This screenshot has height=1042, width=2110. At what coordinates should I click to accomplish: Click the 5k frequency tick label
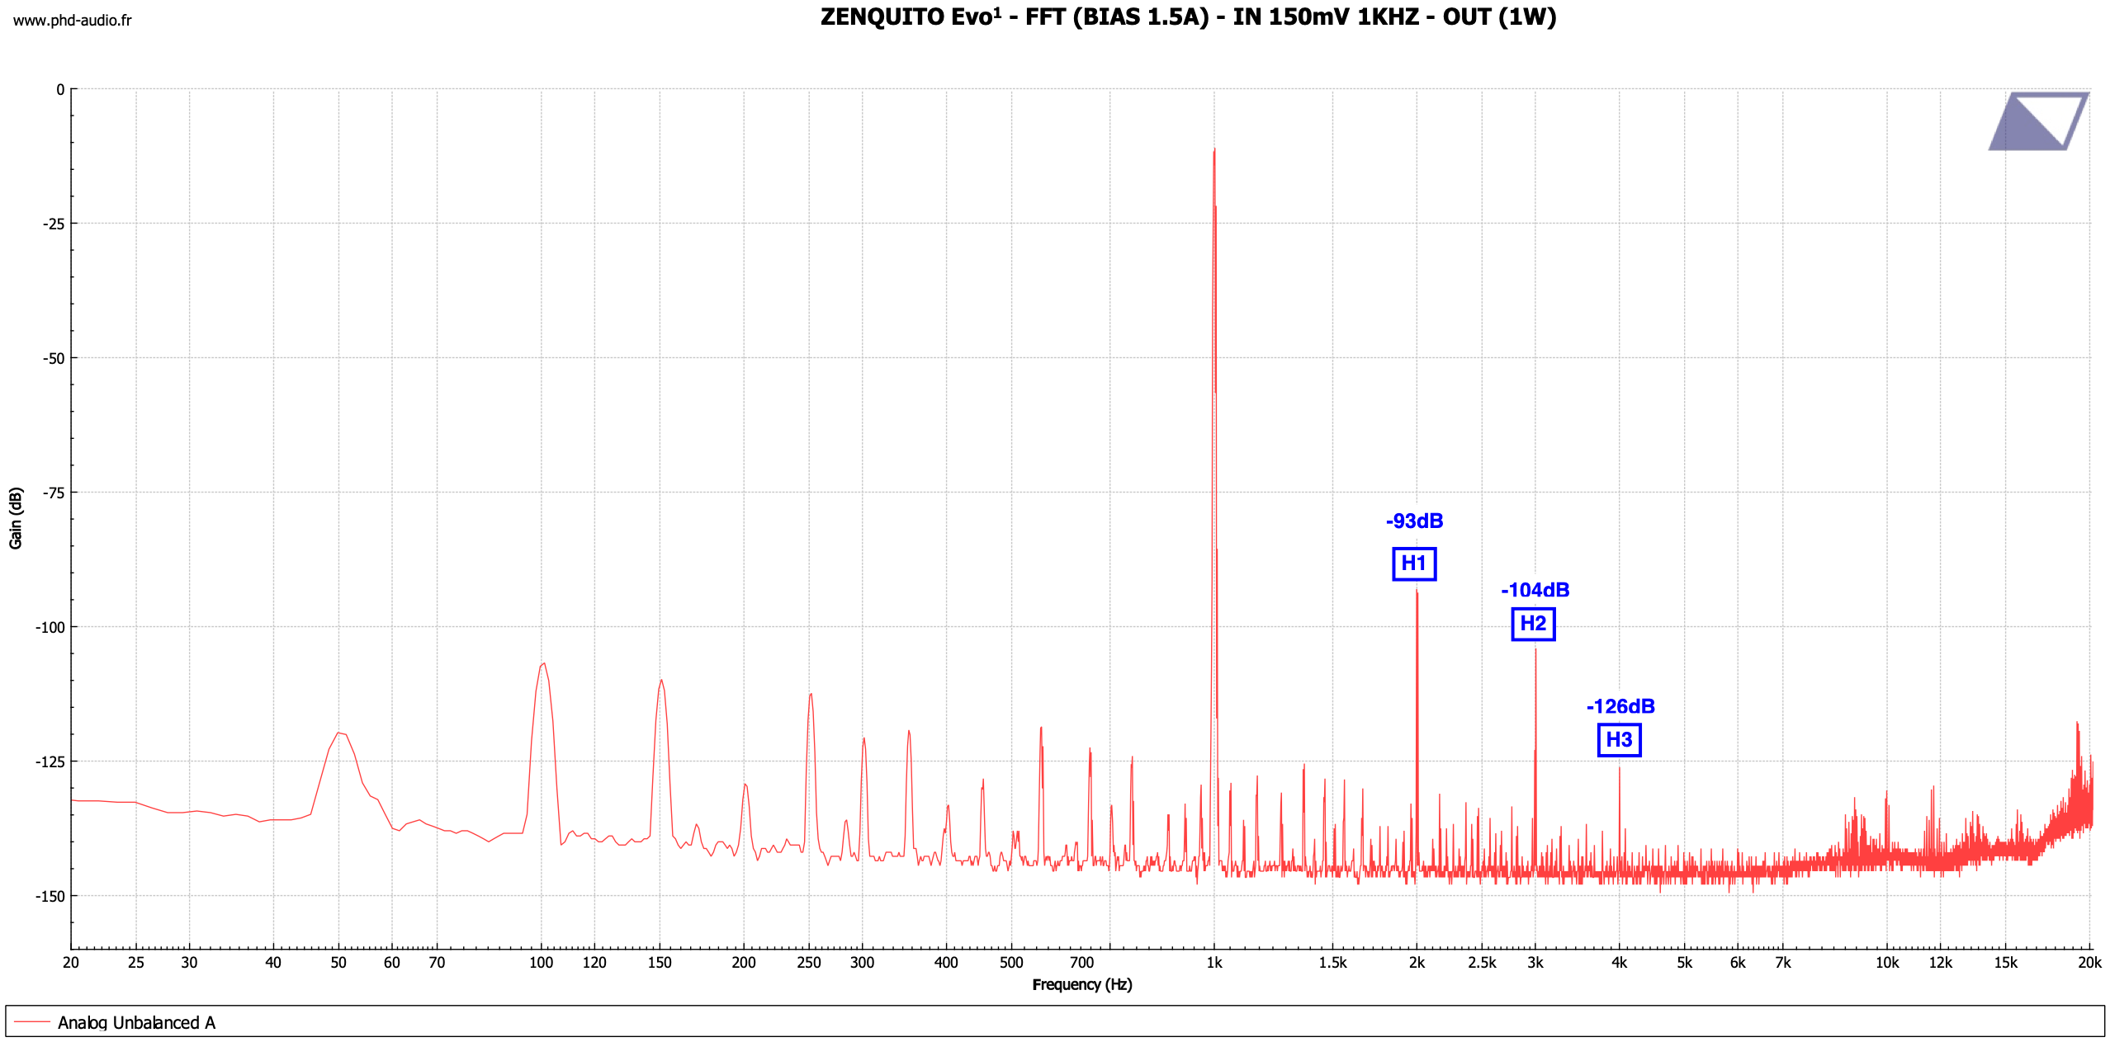[1685, 963]
